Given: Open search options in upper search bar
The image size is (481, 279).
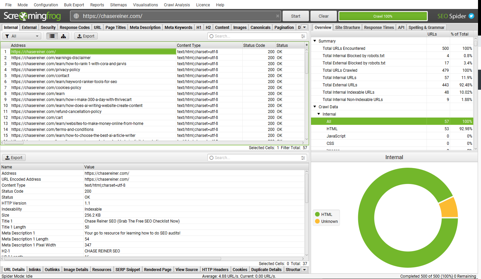Looking at the screenshot, I should pos(303,36).
